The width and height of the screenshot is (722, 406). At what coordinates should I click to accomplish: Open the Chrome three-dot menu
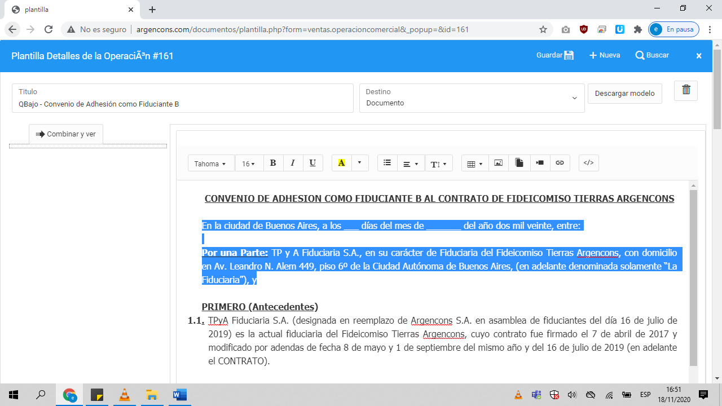[x=710, y=29]
